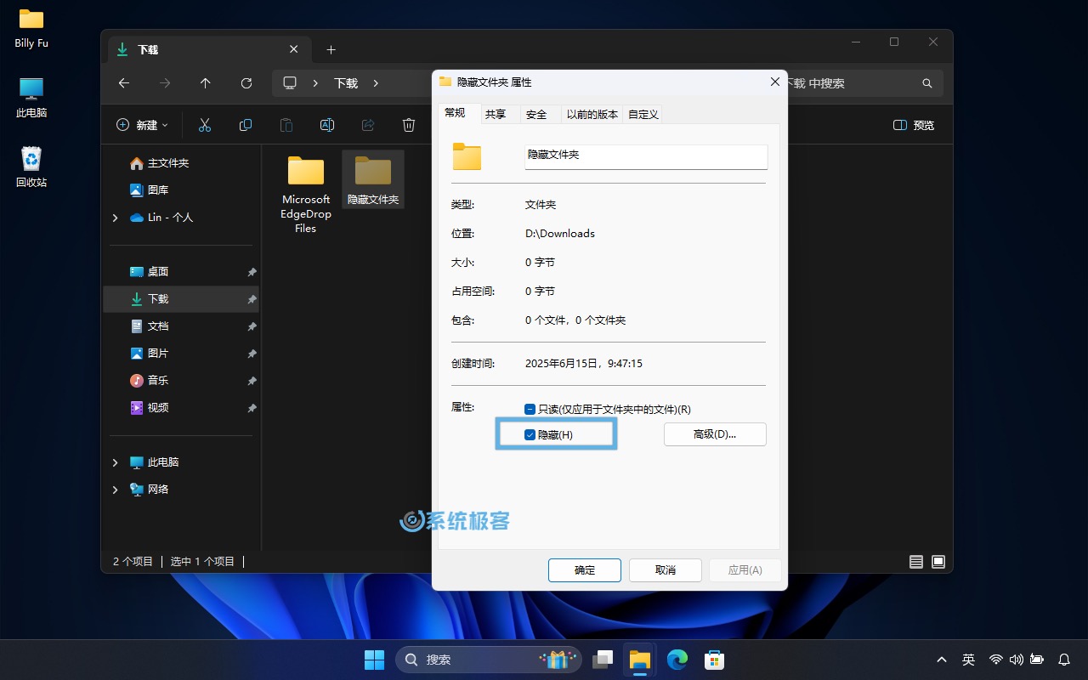Select the 隐藏文件夹 folder in file list

coord(373,180)
